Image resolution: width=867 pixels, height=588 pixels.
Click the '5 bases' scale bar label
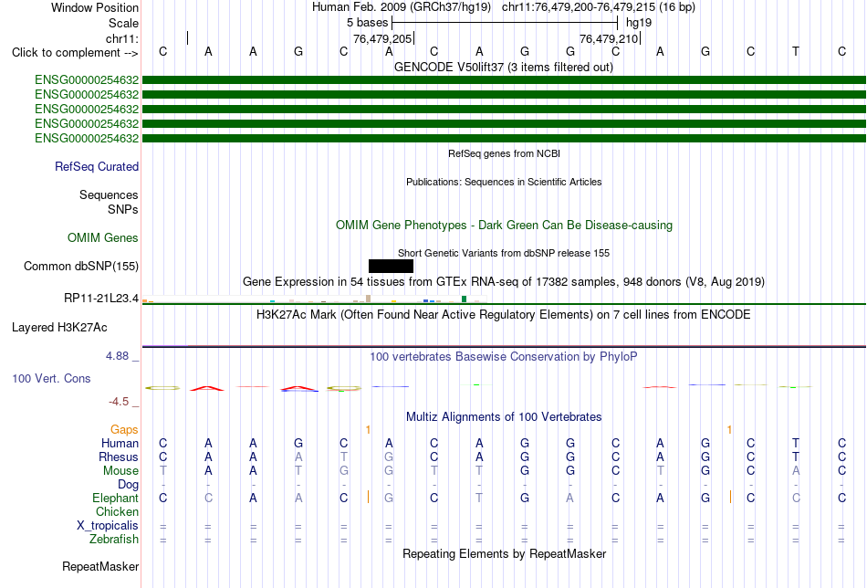[367, 23]
